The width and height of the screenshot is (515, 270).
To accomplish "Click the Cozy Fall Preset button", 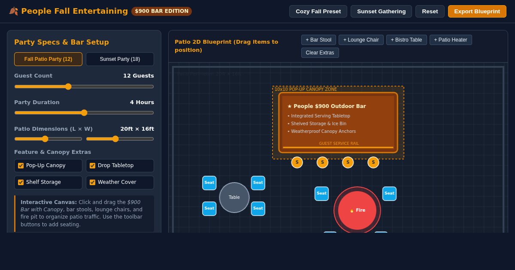I will point(318,11).
